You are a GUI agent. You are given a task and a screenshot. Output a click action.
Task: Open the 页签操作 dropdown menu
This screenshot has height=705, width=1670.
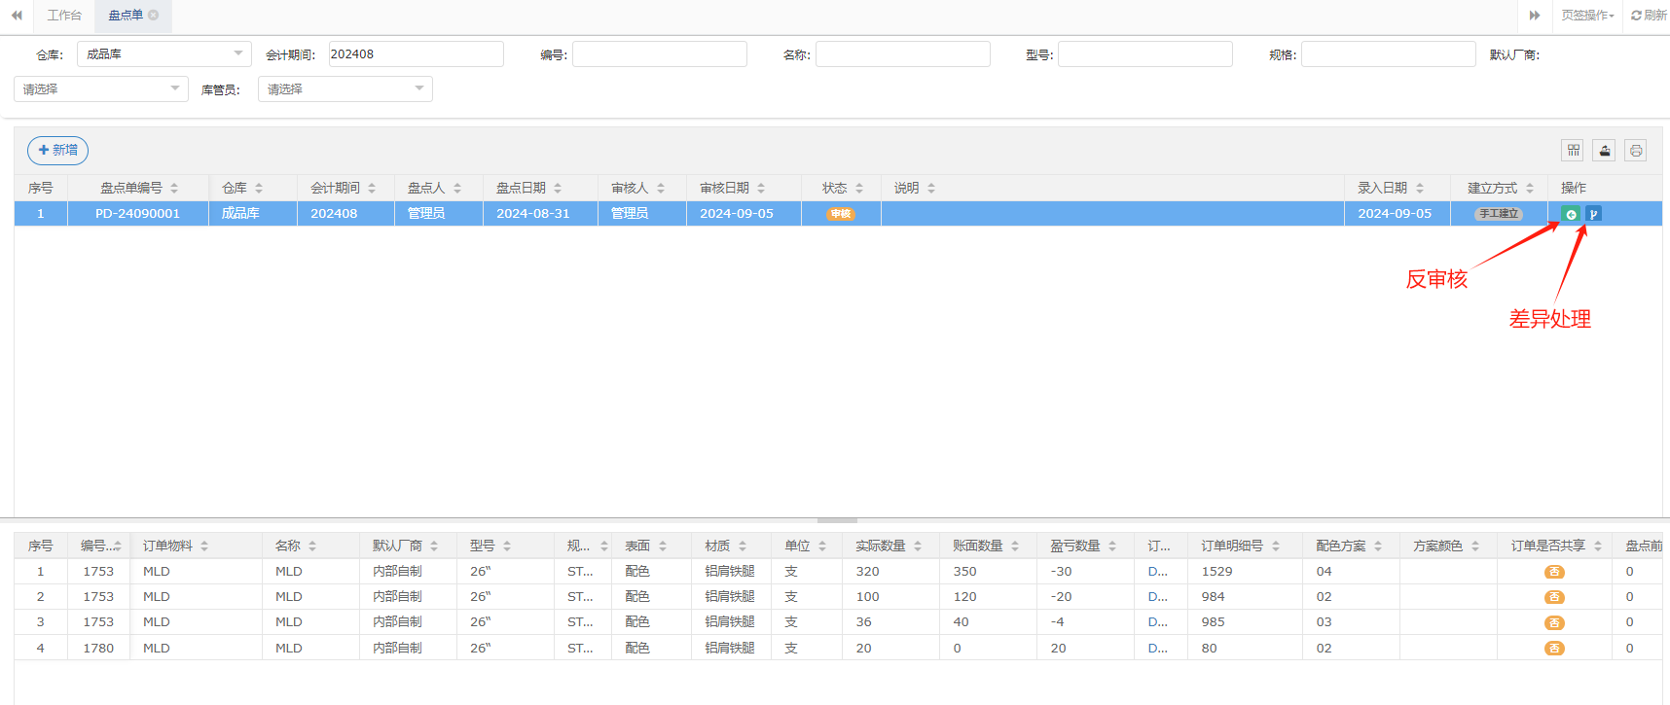1587,16
